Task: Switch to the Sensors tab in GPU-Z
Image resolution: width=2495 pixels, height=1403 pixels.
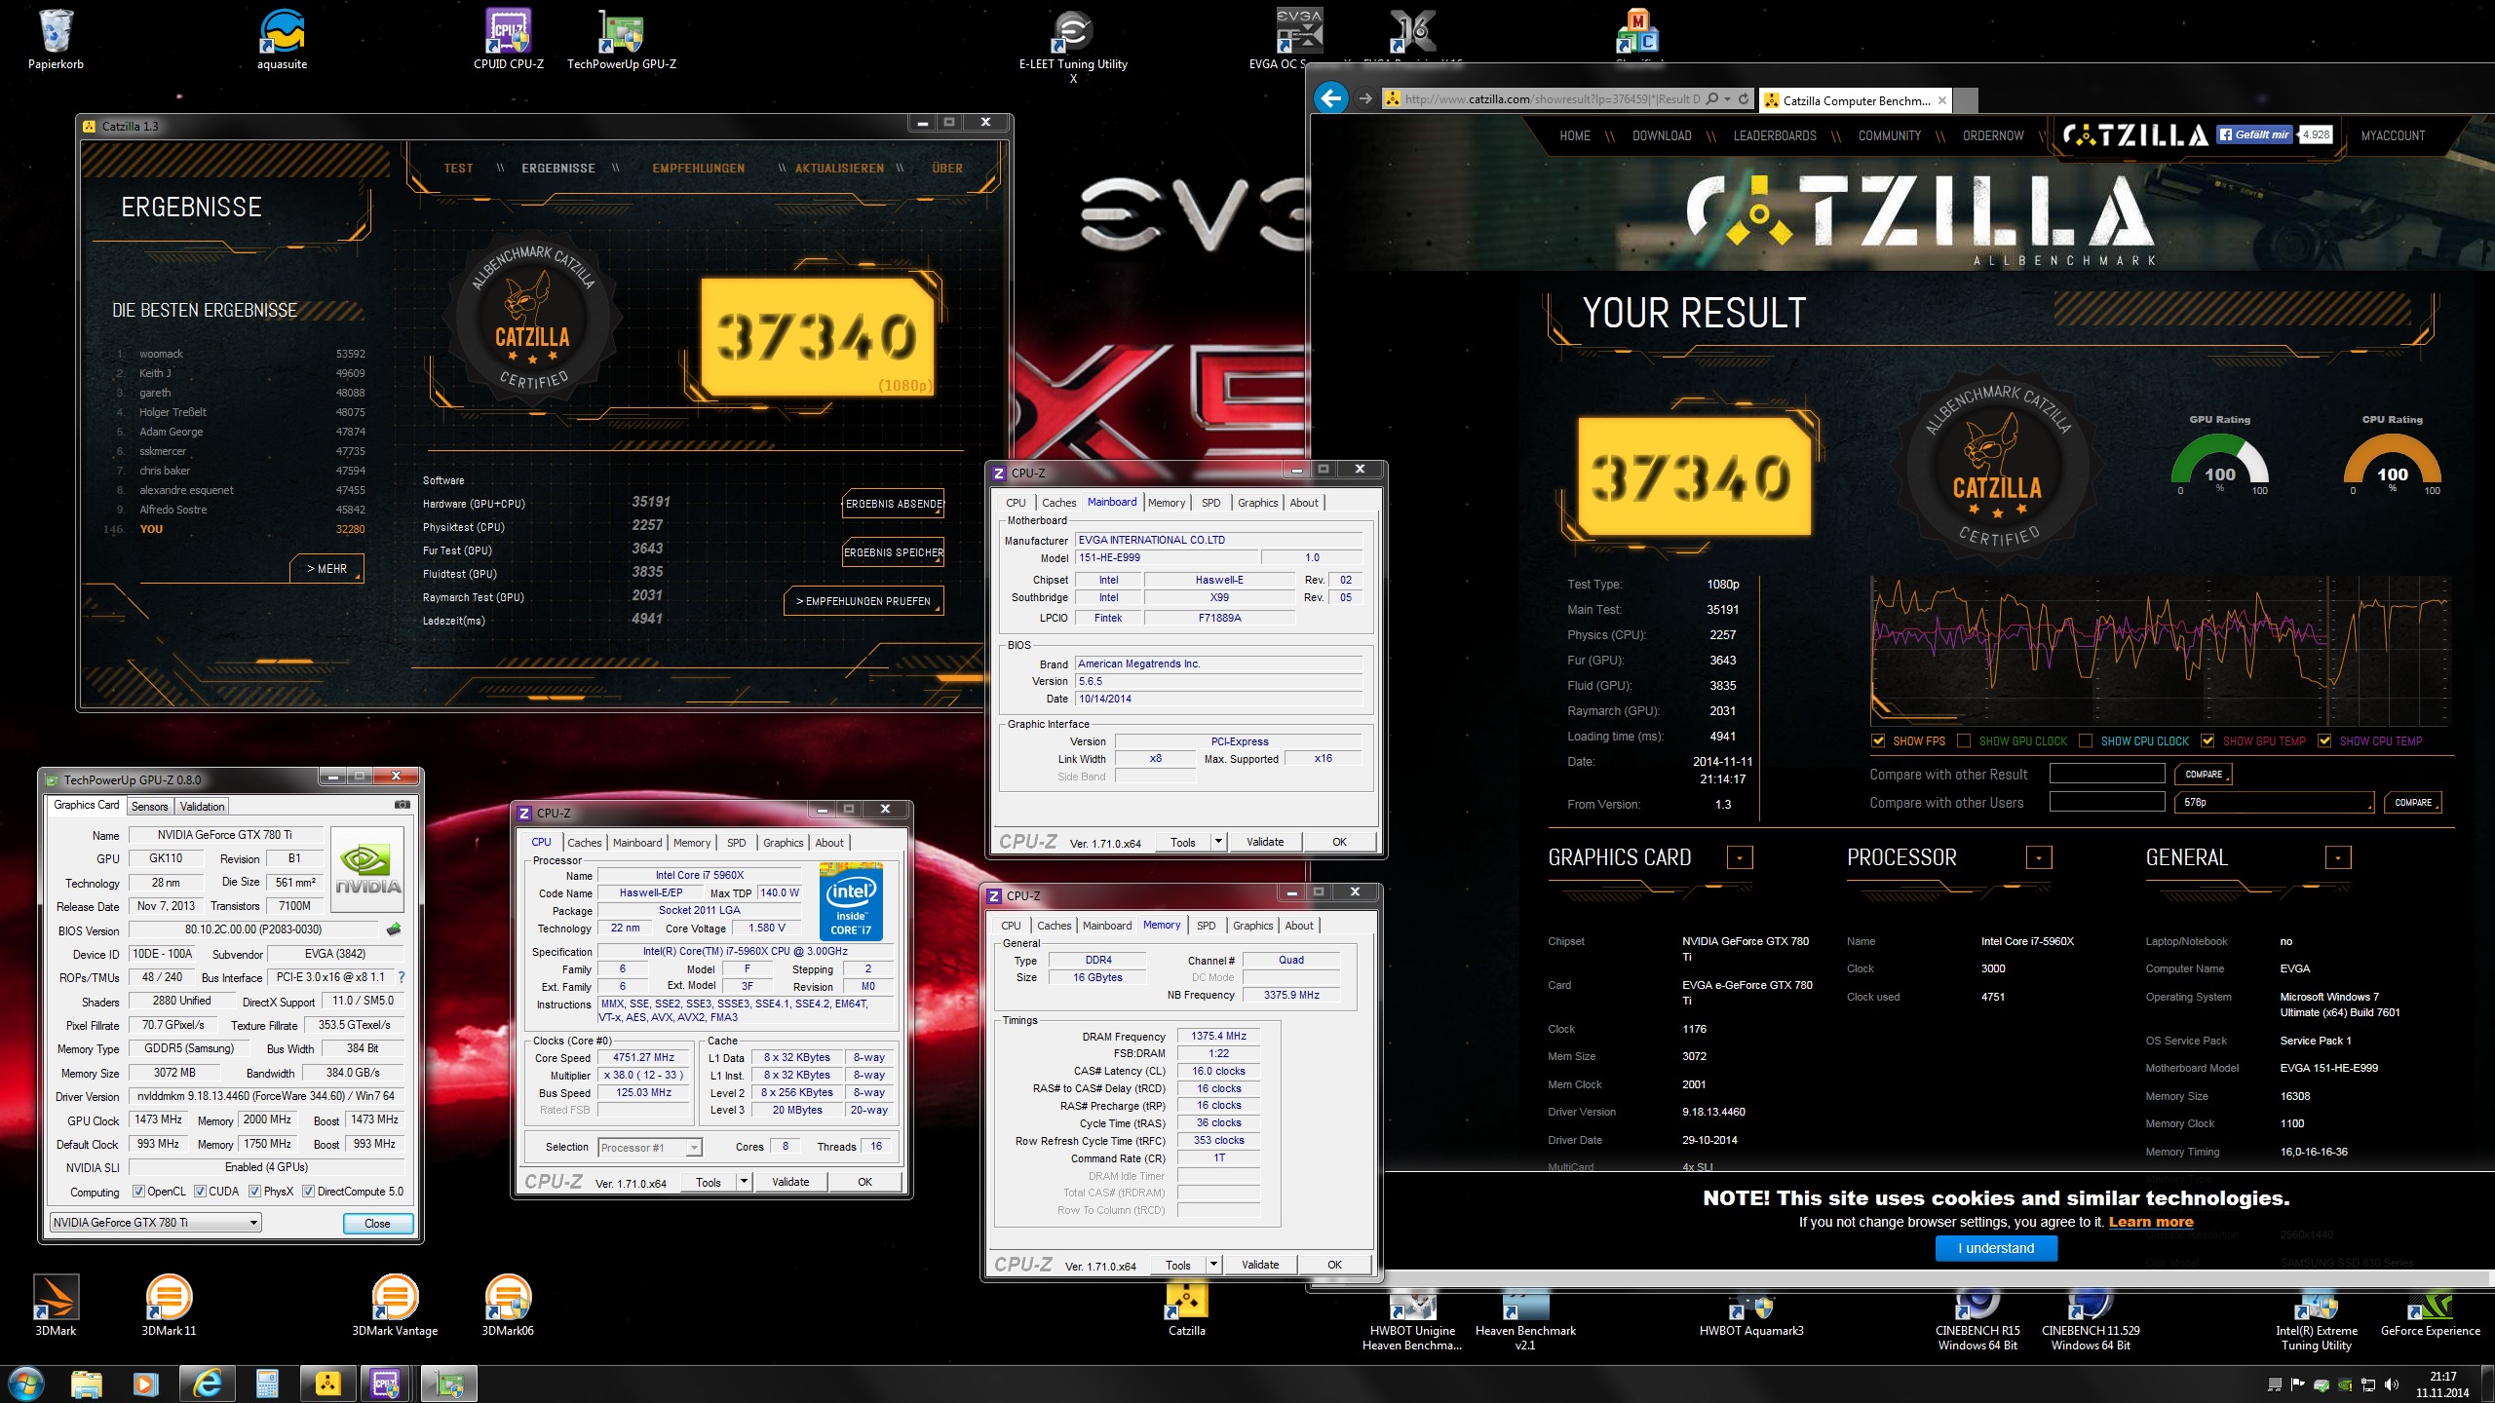Action: click(x=149, y=806)
